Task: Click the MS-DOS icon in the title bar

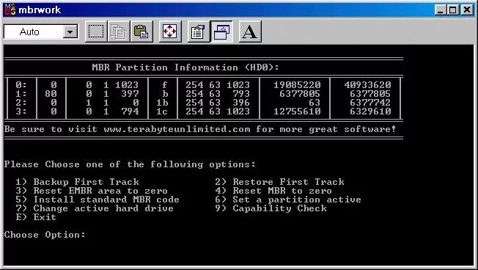Action: [10, 10]
